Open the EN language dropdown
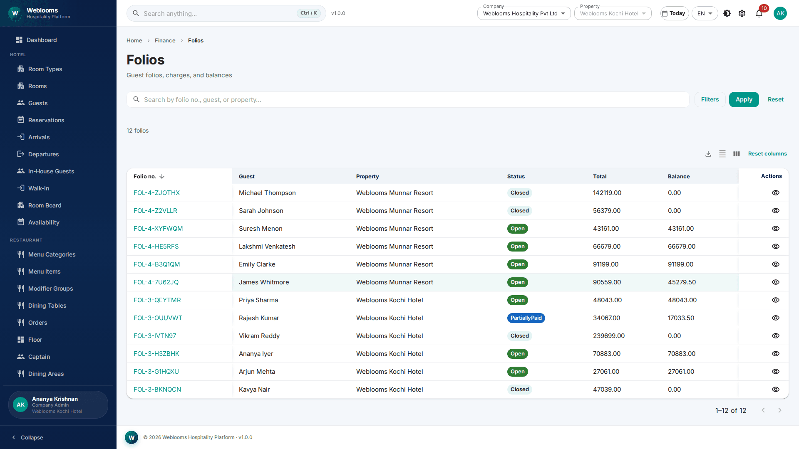The height and width of the screenshot is (449, 799). (x=705, y=13)
